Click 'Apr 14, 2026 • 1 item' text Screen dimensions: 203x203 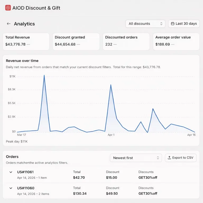pos(32,178)
